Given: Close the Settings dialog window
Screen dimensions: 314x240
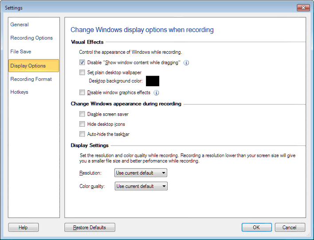Looking at the screenshot, I should [x=303, y=8].
